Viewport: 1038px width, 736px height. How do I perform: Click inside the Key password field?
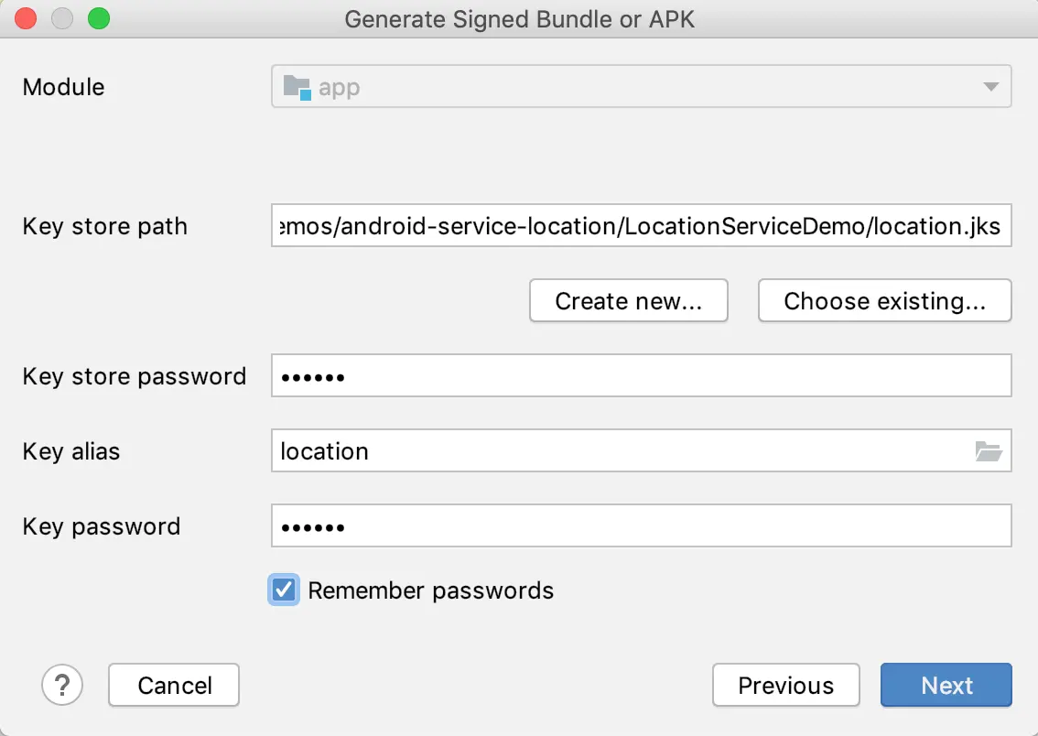(x=641, y=526)
